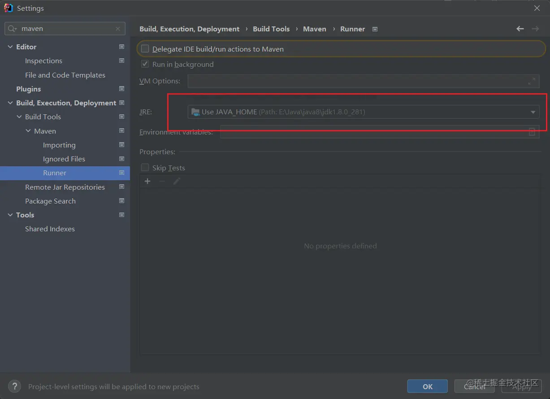Remove property with the minus icon

[x=162, y=181]
